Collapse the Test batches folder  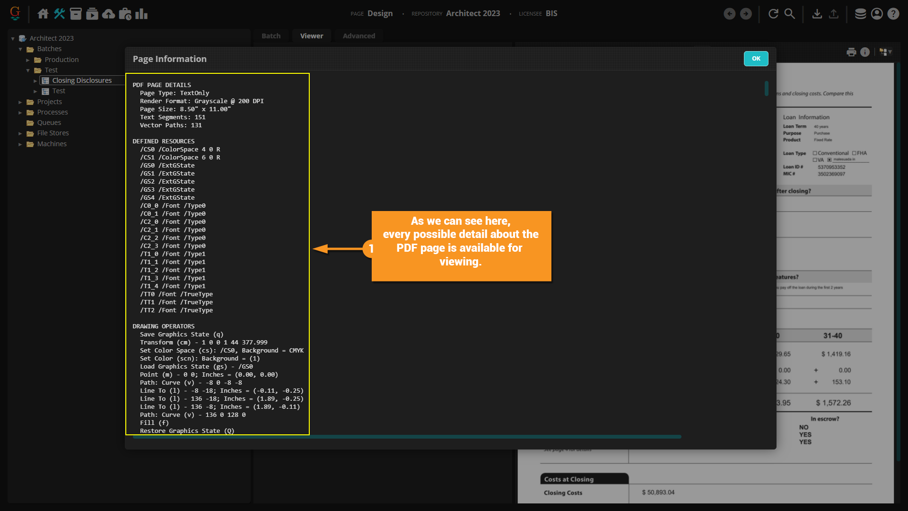tap(28, 70)
